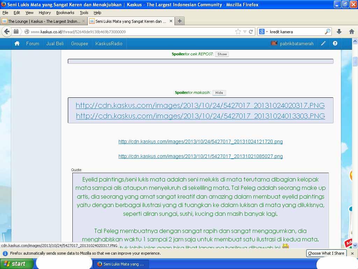Viewport: 358px width, 269px height.
Task: Open Groupee in the navbar
Action: click(79, 43)
